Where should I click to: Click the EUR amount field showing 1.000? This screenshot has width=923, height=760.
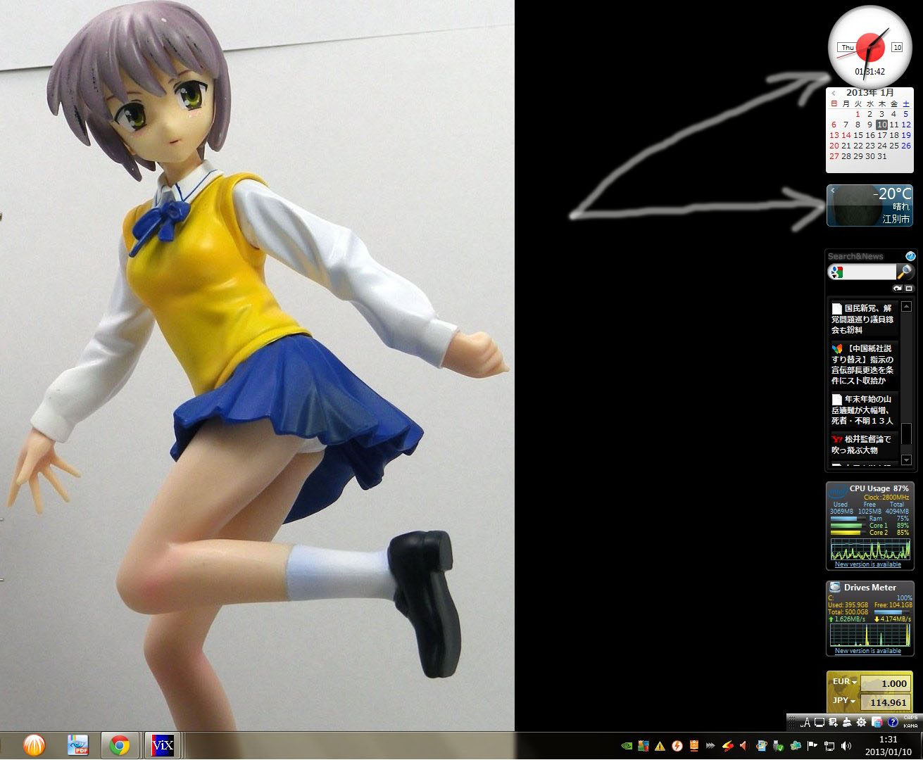(x=886, y=683)
